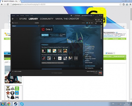Open the VANYA, THE CREATOR profile tab
The width and height of the screenshot is (132, 106).
point(67,19)
